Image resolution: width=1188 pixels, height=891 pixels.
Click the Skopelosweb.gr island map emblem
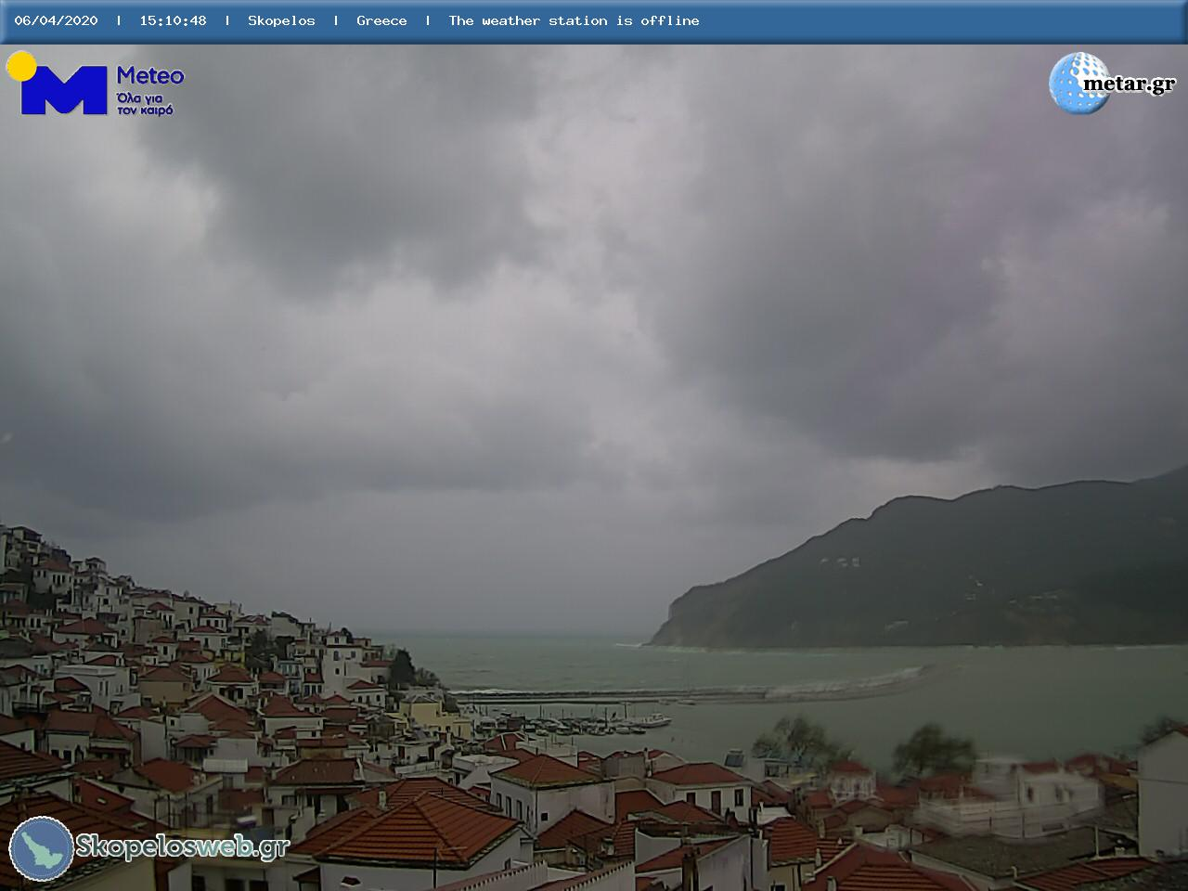(x=41, y=848)
